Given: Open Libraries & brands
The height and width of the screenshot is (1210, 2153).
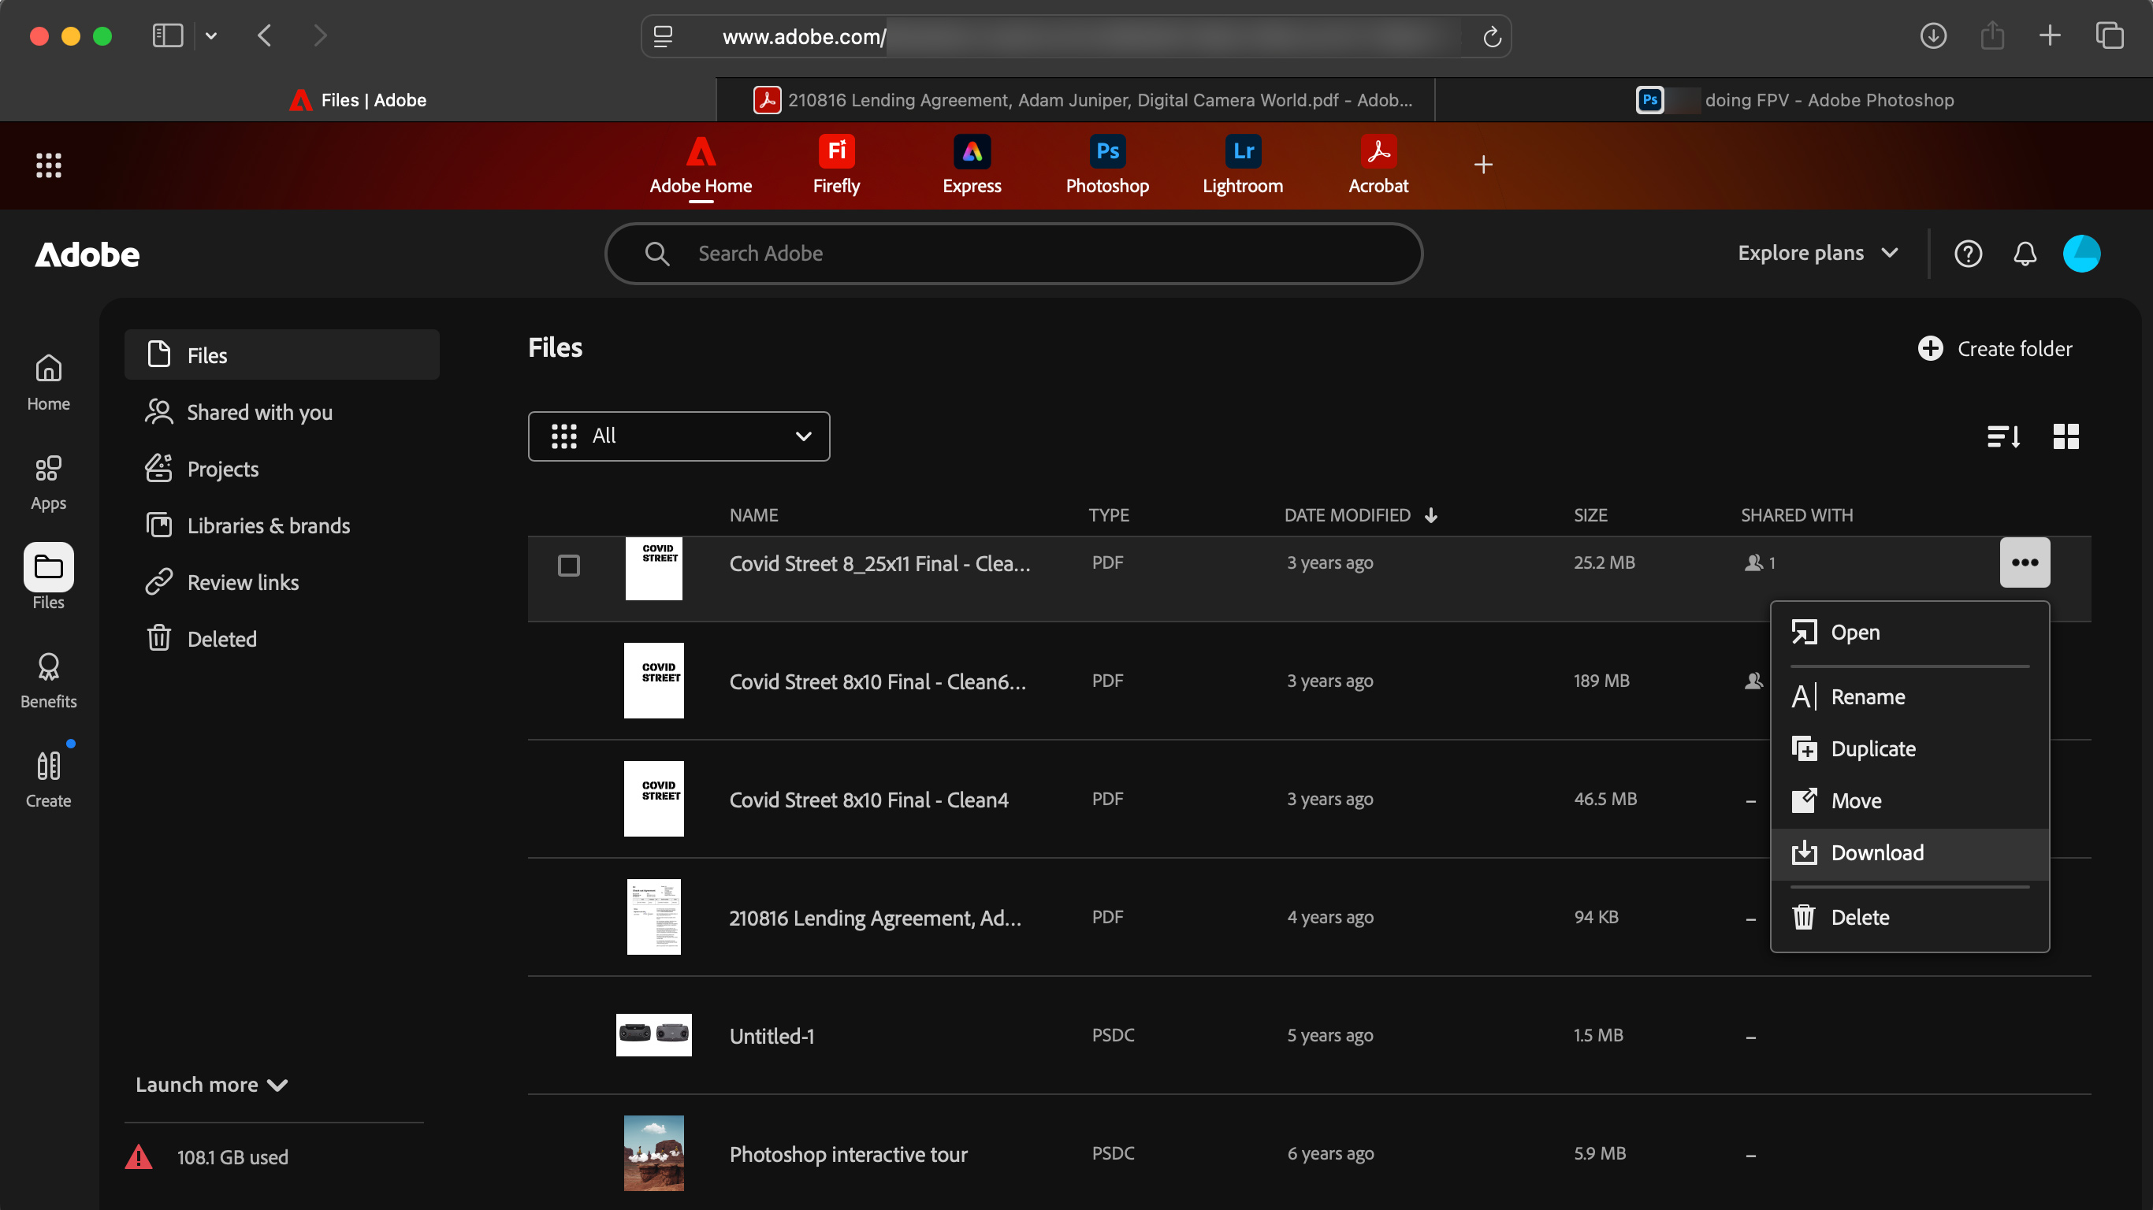Looking at the screenshot, I should point(281,525).
